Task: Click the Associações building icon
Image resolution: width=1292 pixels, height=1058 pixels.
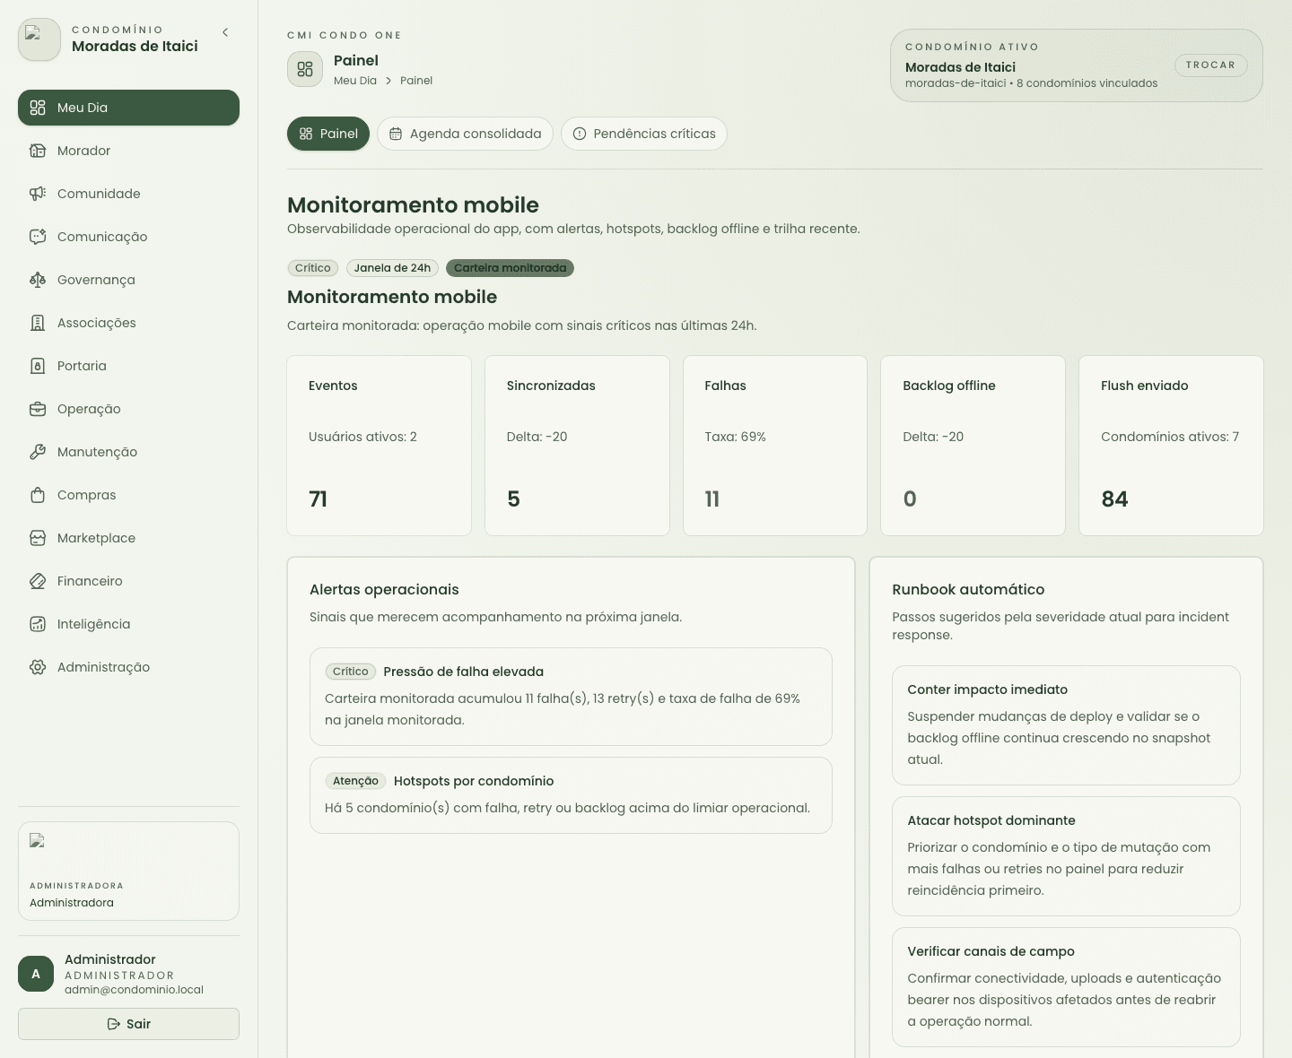Action: click(x=38, y=323)
